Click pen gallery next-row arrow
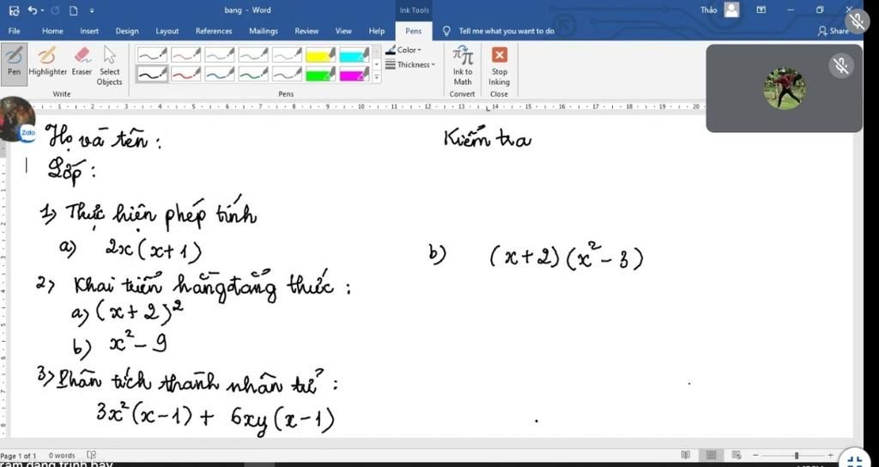Image resolution: width=879 pixels, height=467 pixels. click(x=377, y=64)
